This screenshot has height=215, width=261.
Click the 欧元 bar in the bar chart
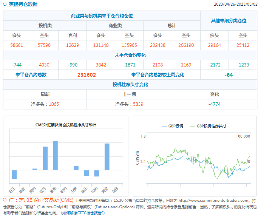pos(45,158)
